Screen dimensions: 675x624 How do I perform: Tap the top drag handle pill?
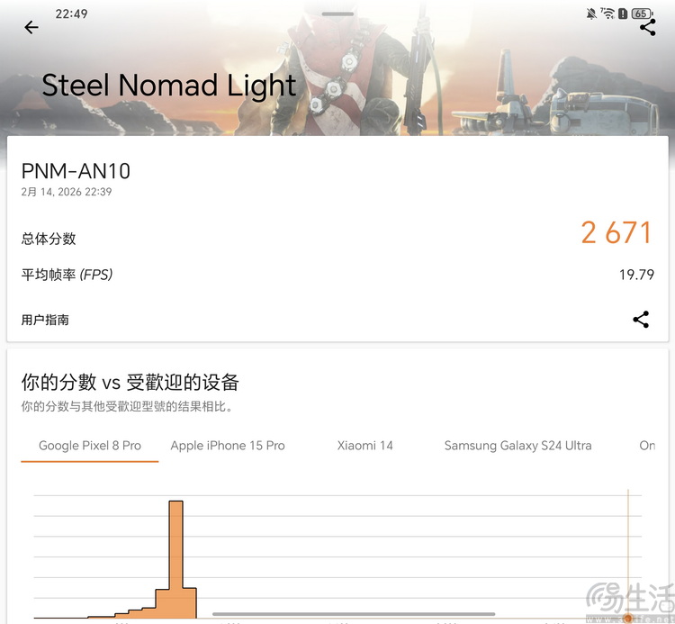click(337, 14)
